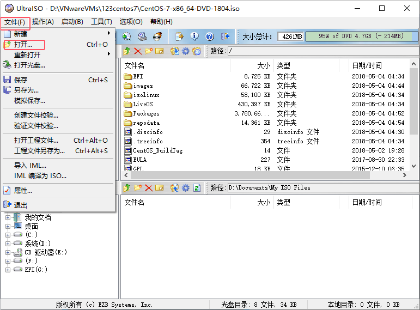
Task: Click the Extract icon in ISO panel toolbar
Action: [175, 51]
